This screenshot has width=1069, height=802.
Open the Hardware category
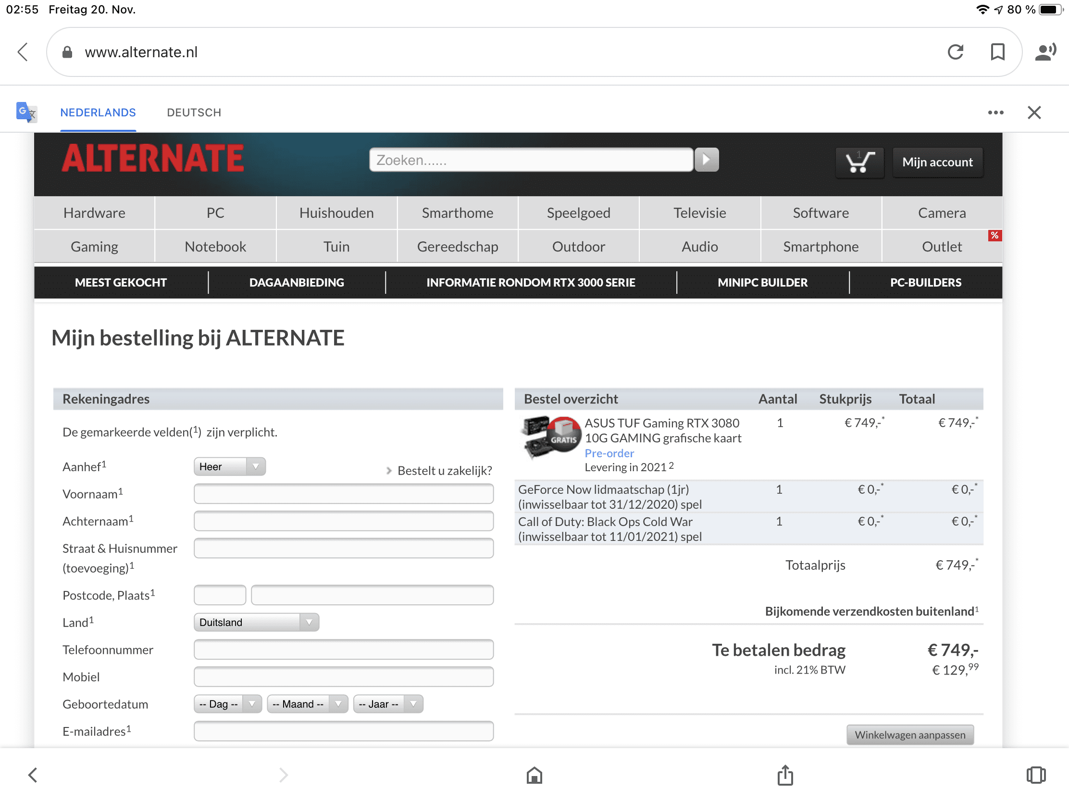point(94,213)
